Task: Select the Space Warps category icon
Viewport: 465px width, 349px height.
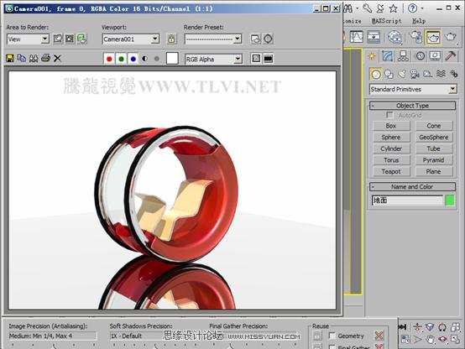Action: 441,74
